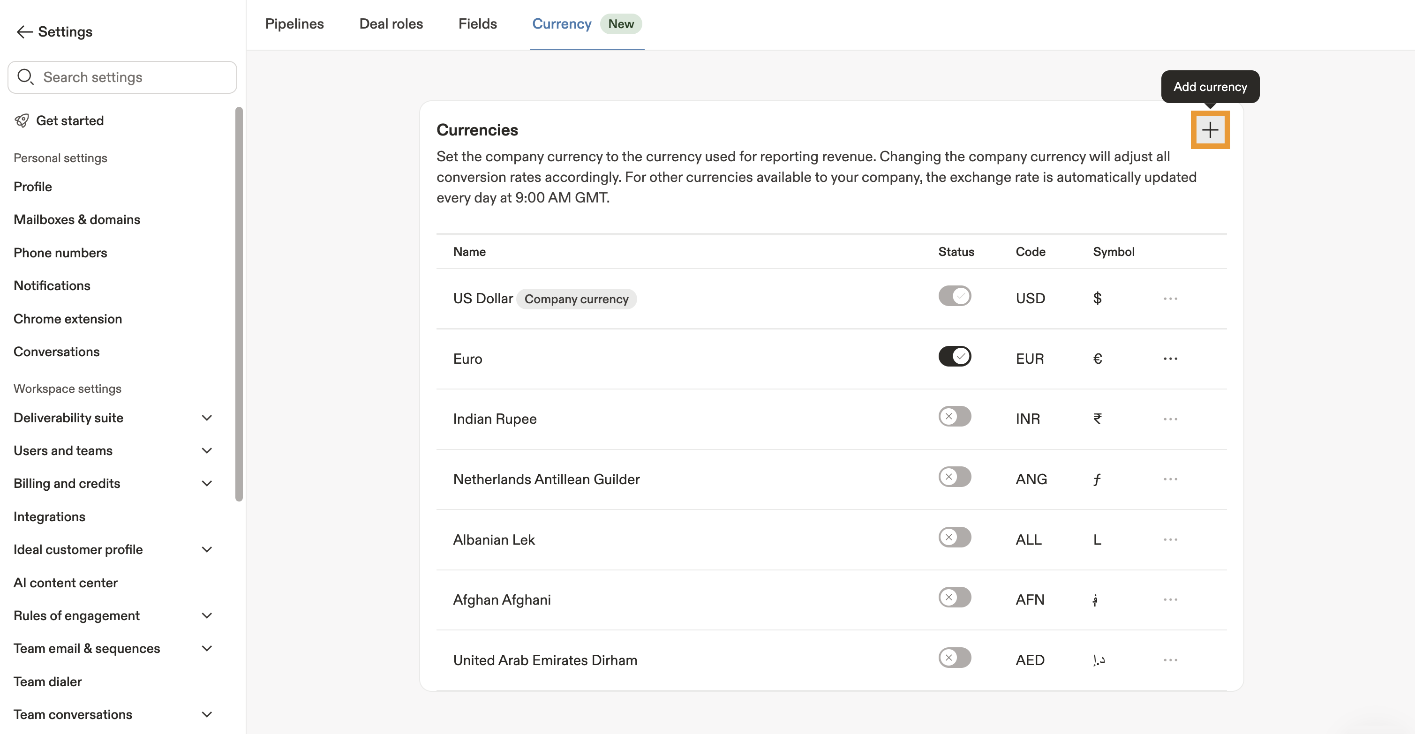Open the three-dot menu for Euro
1415x734 pixels.
point(1170,359)
